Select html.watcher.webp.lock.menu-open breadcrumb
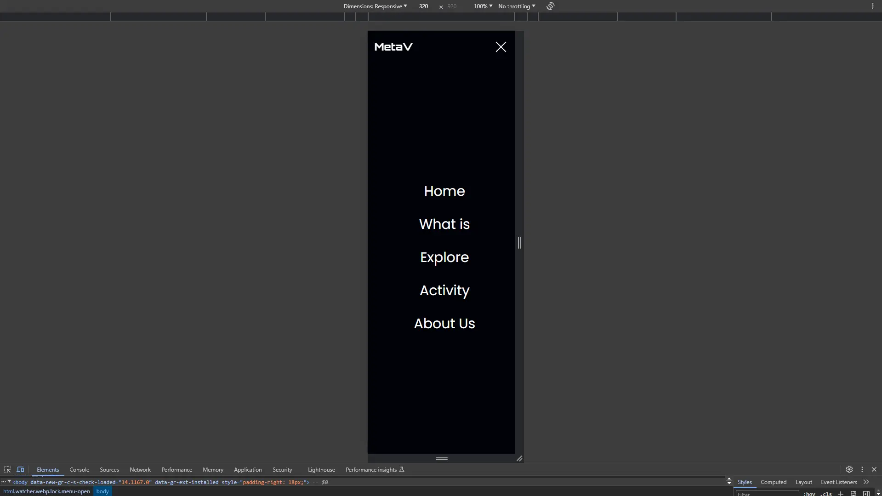Image resolution: width=882 pixels, height=496 pixels. pos(46,491)
